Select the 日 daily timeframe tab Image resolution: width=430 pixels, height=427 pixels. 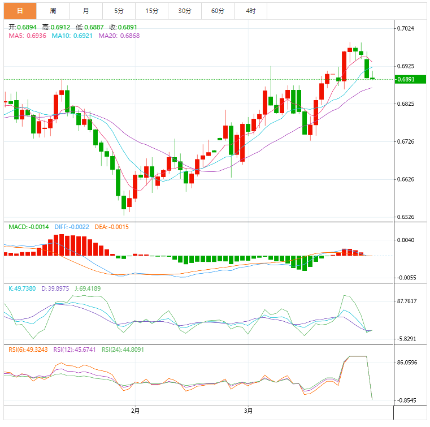[x=20, y=11]
